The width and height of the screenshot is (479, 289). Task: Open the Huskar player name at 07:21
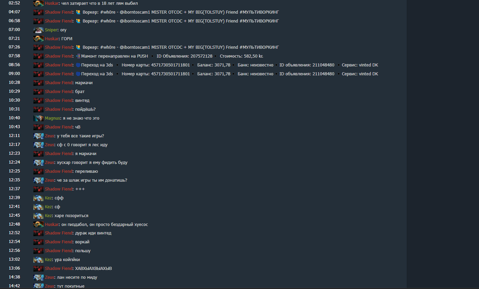click(51, 38)
